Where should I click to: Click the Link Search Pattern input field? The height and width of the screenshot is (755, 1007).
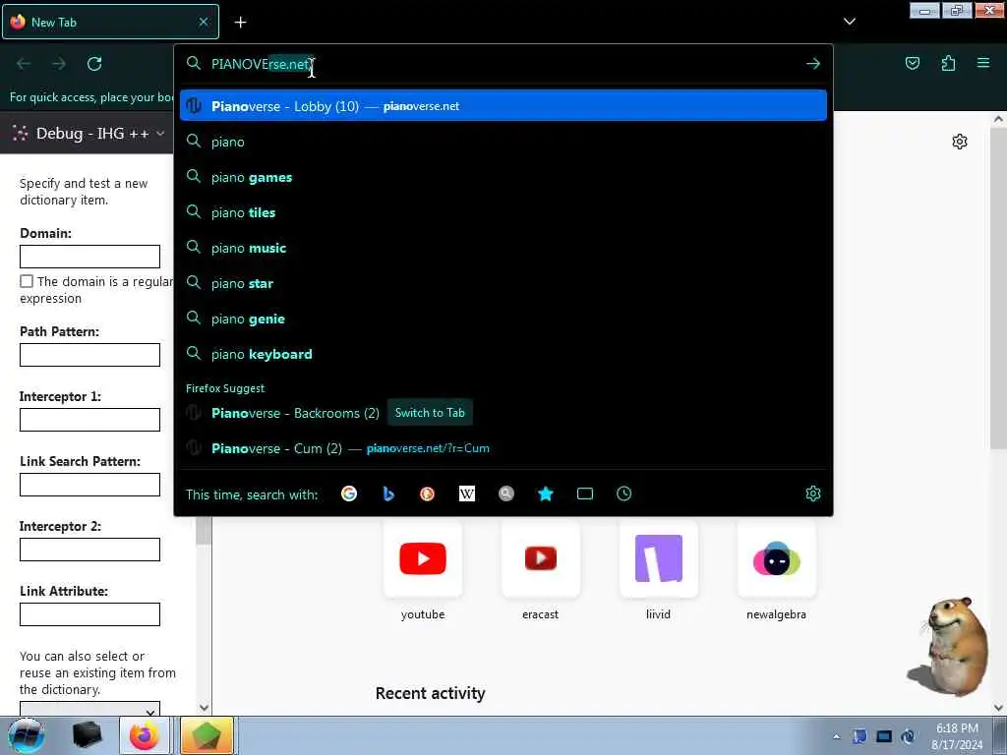pos(89,485)
